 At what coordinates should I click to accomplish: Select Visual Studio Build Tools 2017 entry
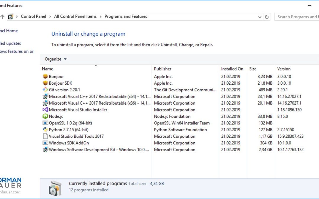point(76,136)
